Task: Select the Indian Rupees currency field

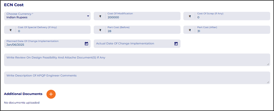Action: point(38,17)
